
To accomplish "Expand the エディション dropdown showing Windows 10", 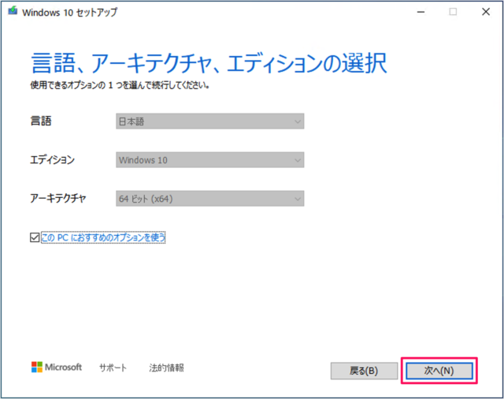I will pyautogui.click(x=209, y=160).
